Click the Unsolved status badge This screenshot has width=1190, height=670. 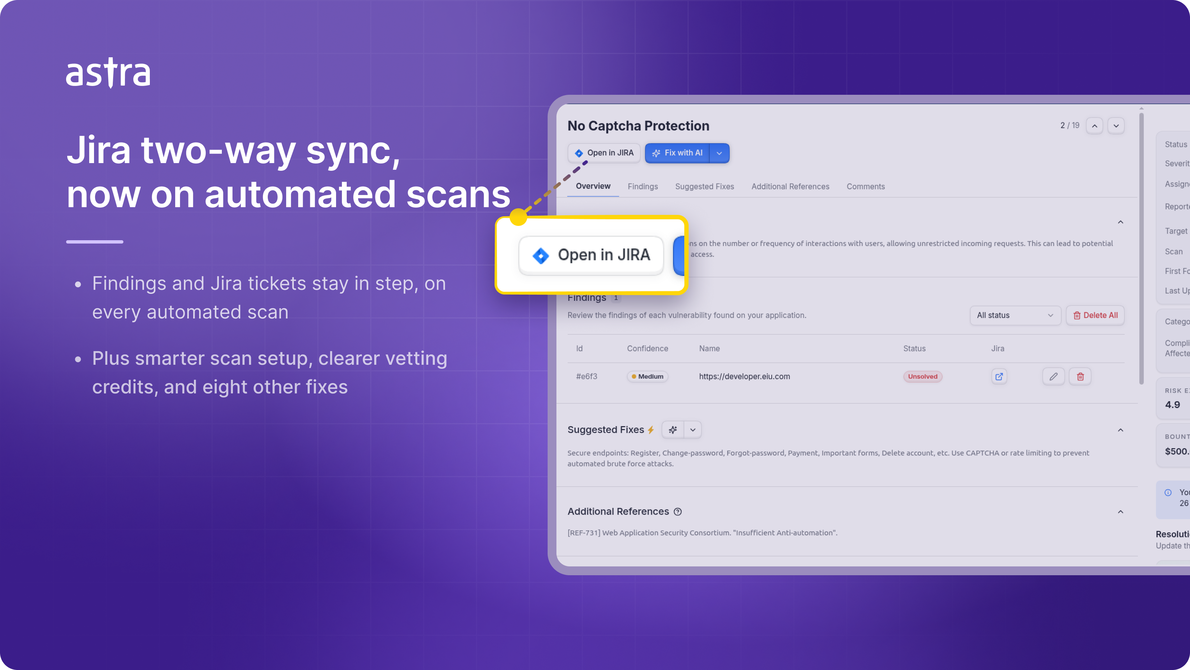[x=923, y=377]
